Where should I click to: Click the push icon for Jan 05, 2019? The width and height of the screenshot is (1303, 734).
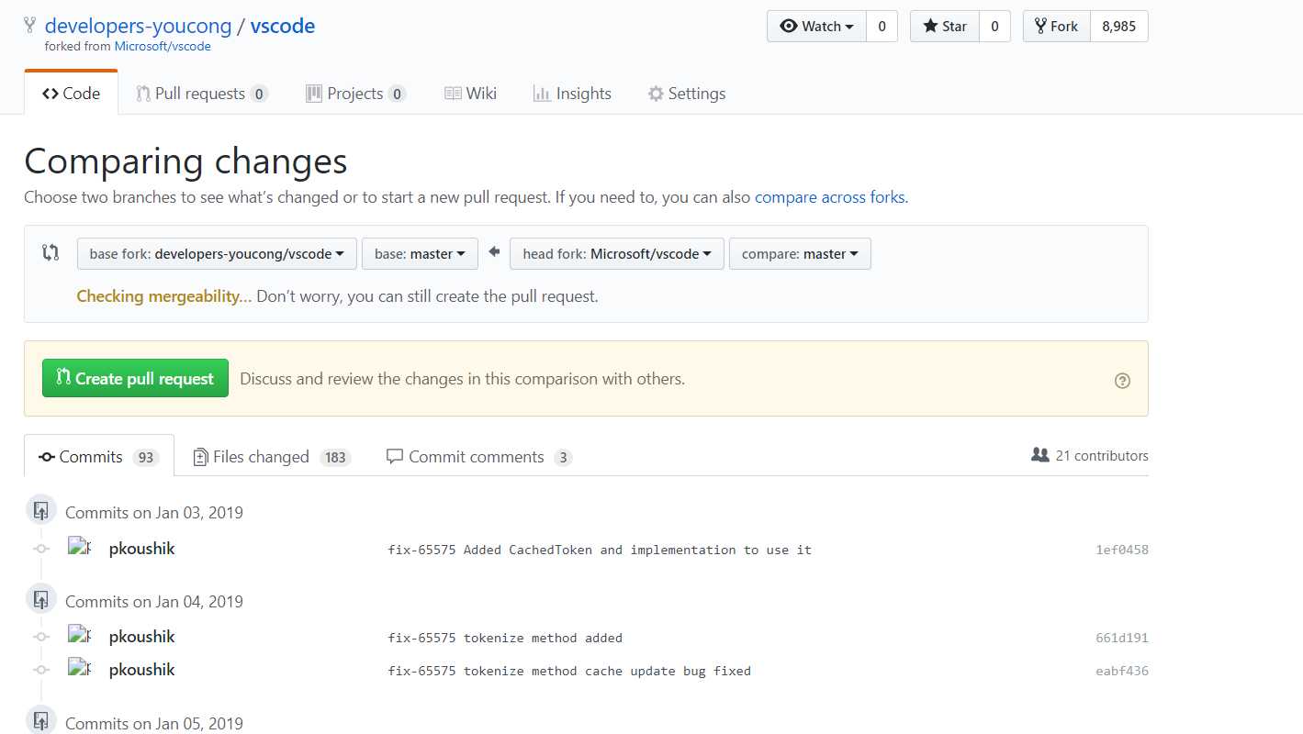coord(40,721)
